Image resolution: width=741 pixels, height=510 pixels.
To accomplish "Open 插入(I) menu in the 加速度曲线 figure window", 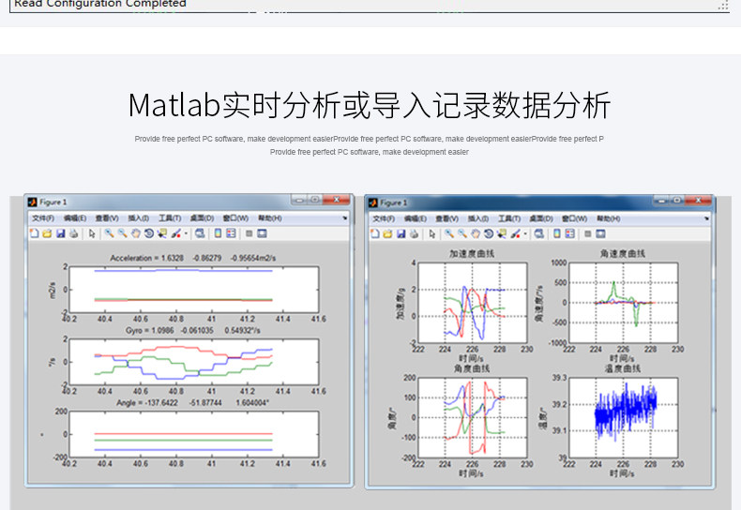I will pyautogui.click(x=478, y=218).
